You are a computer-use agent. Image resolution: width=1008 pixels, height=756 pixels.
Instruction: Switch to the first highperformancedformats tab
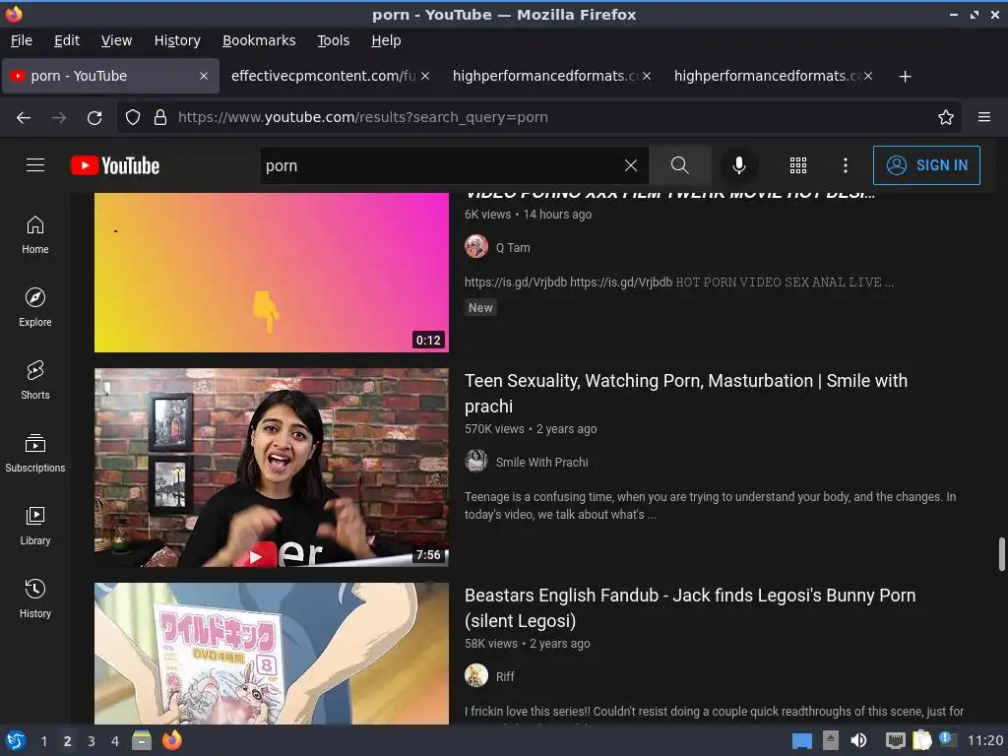click(x=545, y=76)
